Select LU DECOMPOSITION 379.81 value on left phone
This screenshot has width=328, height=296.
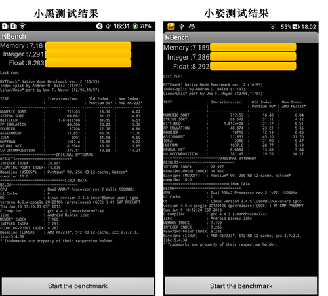pyautogui.click(x=73, y=151)
